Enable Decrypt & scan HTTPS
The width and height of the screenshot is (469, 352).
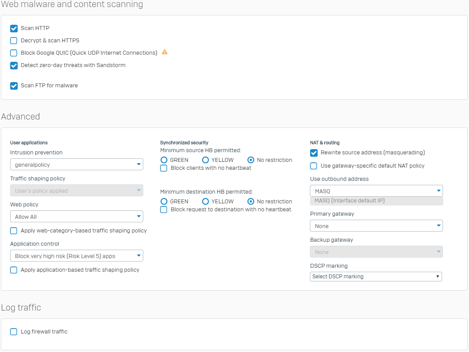point(14,41)
